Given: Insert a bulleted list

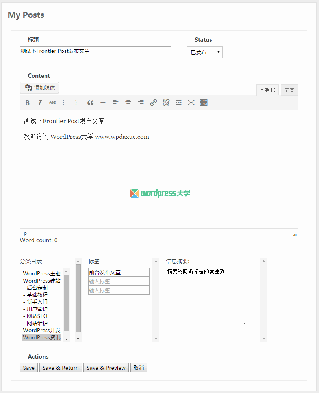Looking at the screenshot, I should pyautogui.click(x=65, y=103).
